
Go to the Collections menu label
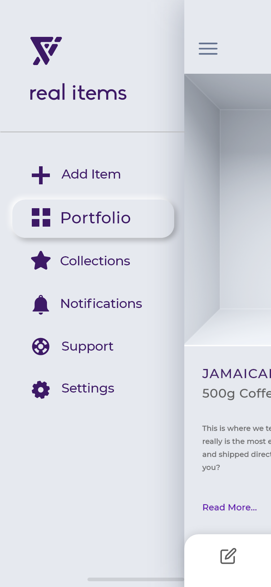click(95, 261)
